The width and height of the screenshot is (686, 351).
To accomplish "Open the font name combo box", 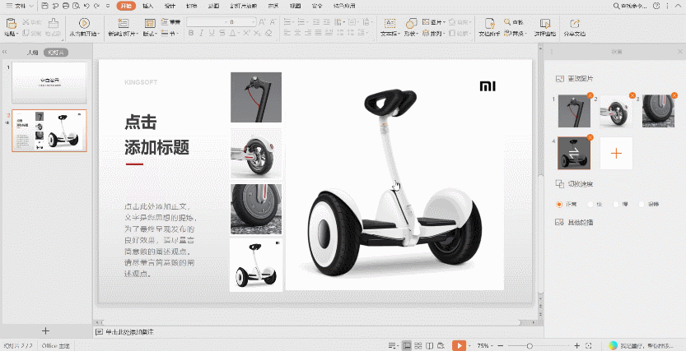I will [208, 21].
